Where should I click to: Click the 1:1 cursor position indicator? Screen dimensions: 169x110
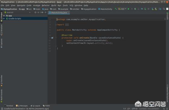pos(125,108)
